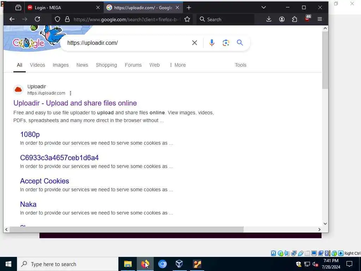
Task: Bookmark this page with the star icon
Action: click(187, 19)
